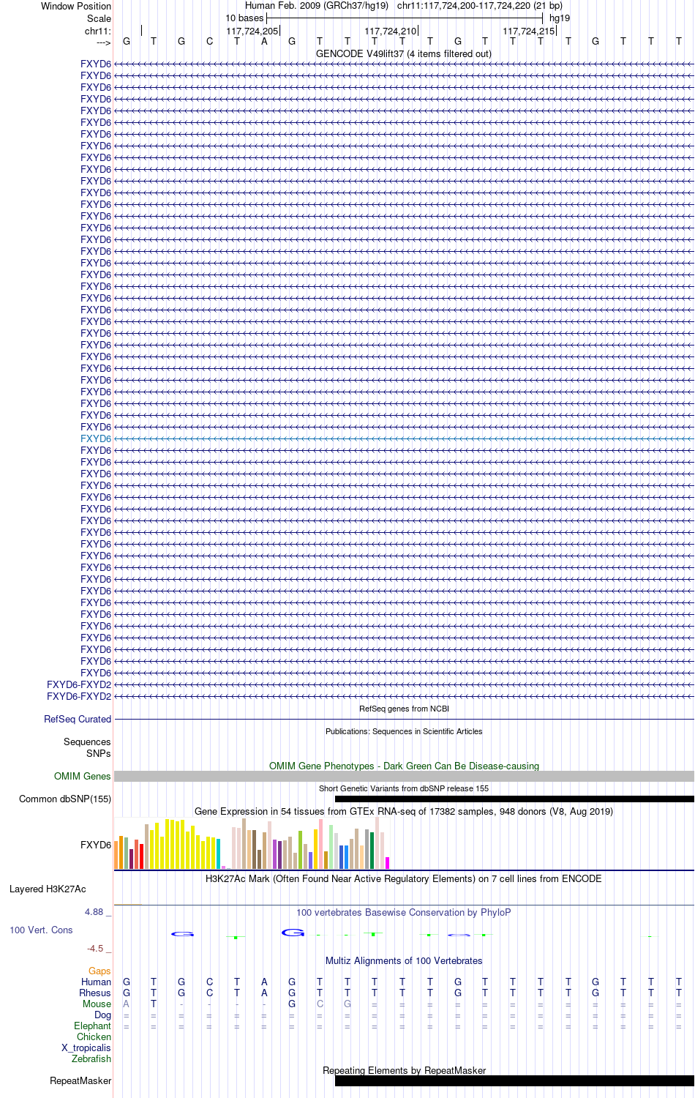695x1098 pixels.
Task: Click the 'Sequences SNPs' track label
Action: (87, 747)
